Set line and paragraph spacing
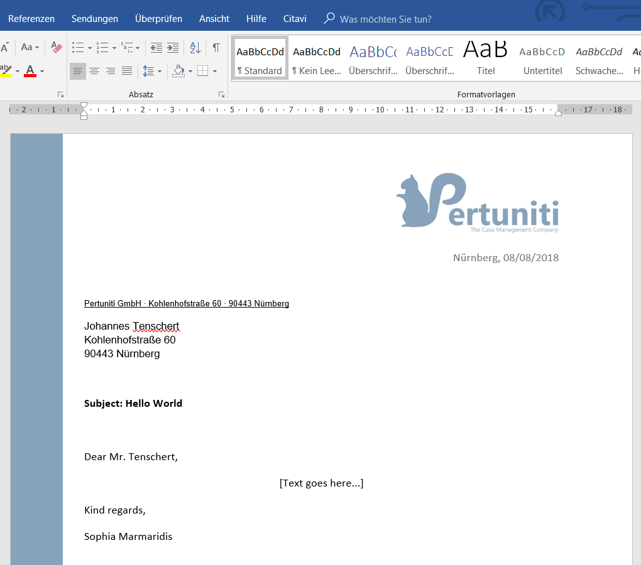 click(x=148, y=71)
